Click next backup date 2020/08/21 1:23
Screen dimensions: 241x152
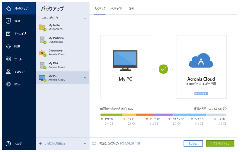click(130, 144)
